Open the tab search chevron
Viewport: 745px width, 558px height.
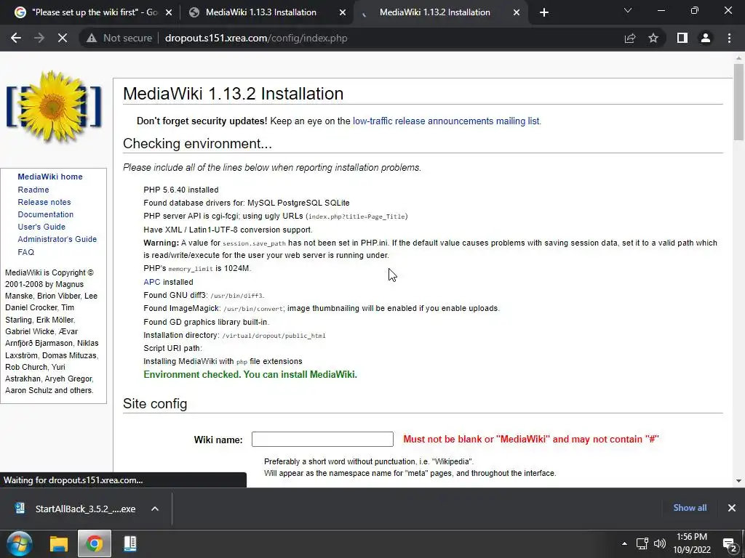(628, 10)
